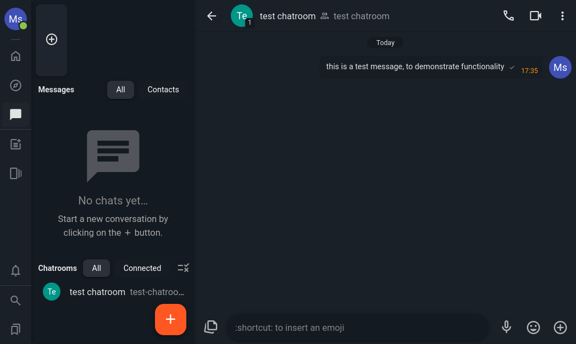
Task: Enable the Connected filter under Chatrooms
Action: [x=142, y=268]
